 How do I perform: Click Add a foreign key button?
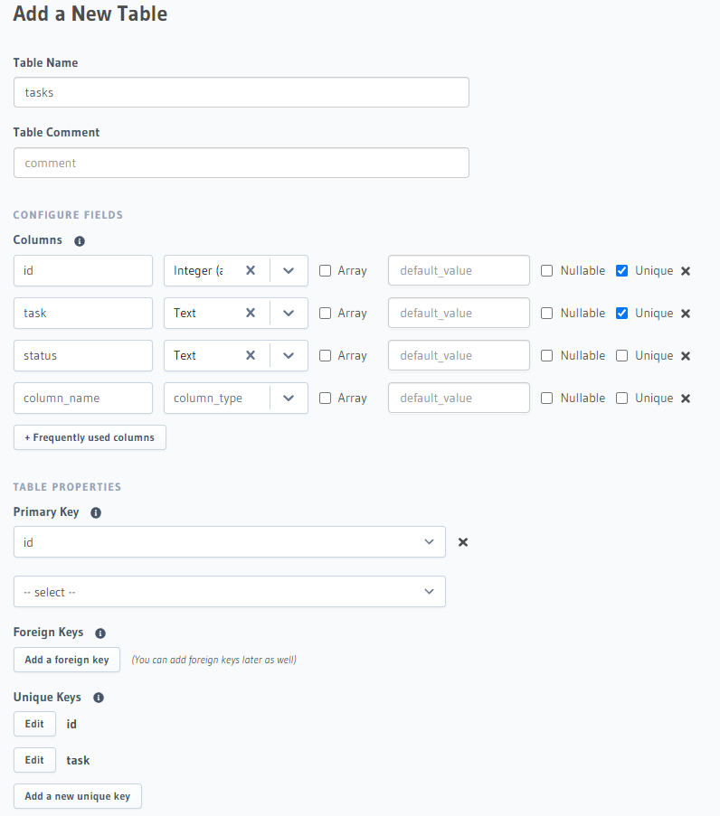click(67, 660)
